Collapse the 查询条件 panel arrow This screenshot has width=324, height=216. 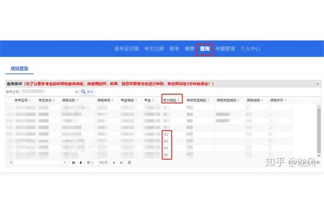pos(318,84)
